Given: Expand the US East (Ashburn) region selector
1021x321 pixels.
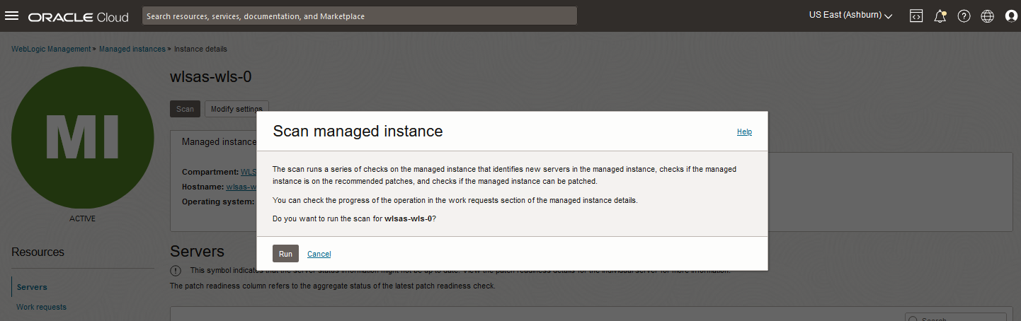Looking at the screenshot, I should tap(850, 16).
